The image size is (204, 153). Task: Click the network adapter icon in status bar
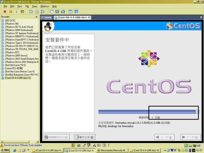[x=195, y=146]
